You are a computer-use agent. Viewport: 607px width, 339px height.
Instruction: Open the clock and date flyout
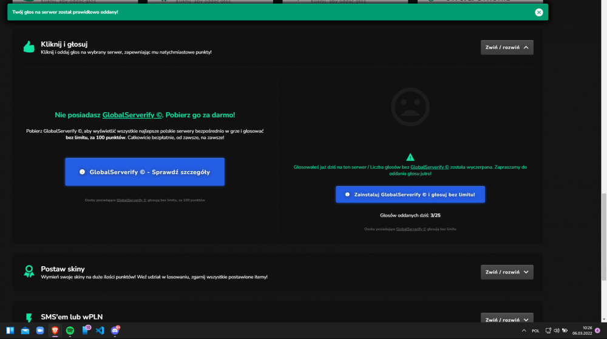(x=582, y=331)
